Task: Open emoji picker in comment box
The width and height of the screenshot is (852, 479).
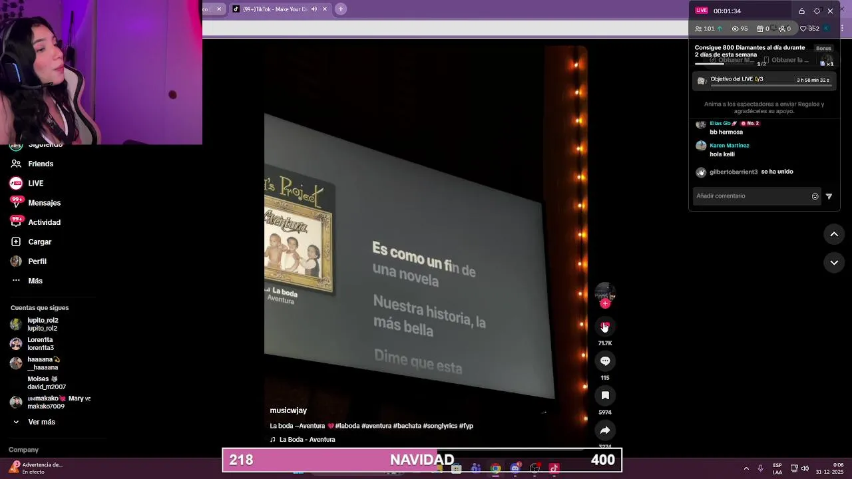Action: pos(815,196)
